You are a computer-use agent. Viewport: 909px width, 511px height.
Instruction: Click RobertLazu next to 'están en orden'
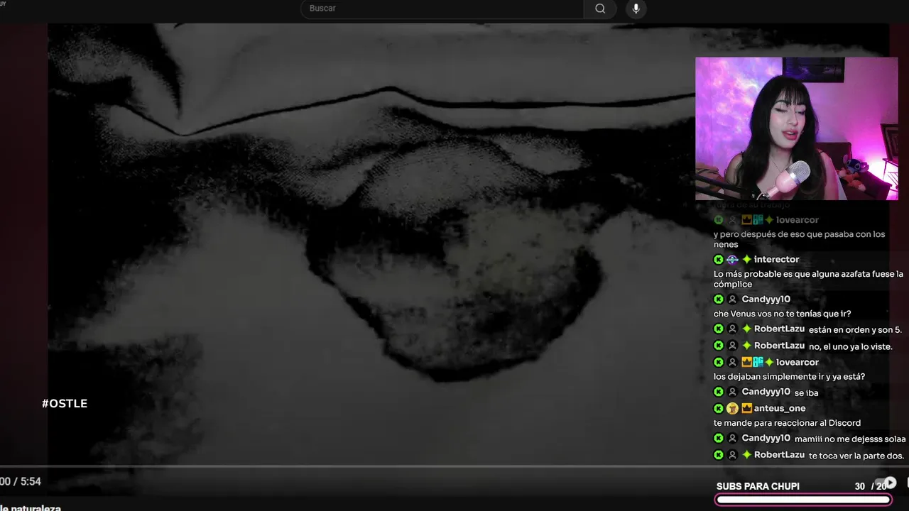tap(779, 329)
